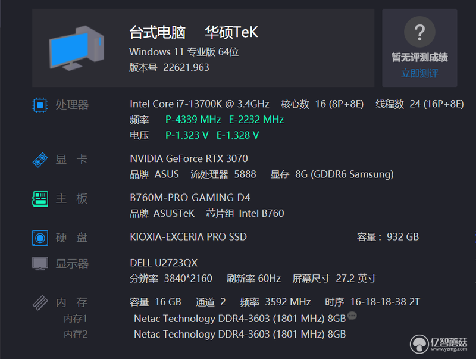Click refresh rate 60Hz value
476x359 pixels.
pos(270,279)
